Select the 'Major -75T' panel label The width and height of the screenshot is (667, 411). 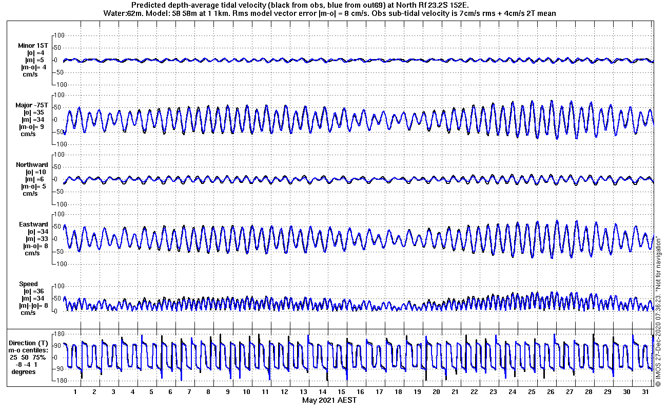(x=32, y=105)
